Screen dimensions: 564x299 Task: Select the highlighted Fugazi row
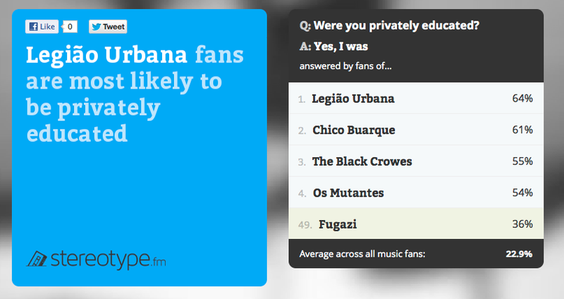point(416,224)
